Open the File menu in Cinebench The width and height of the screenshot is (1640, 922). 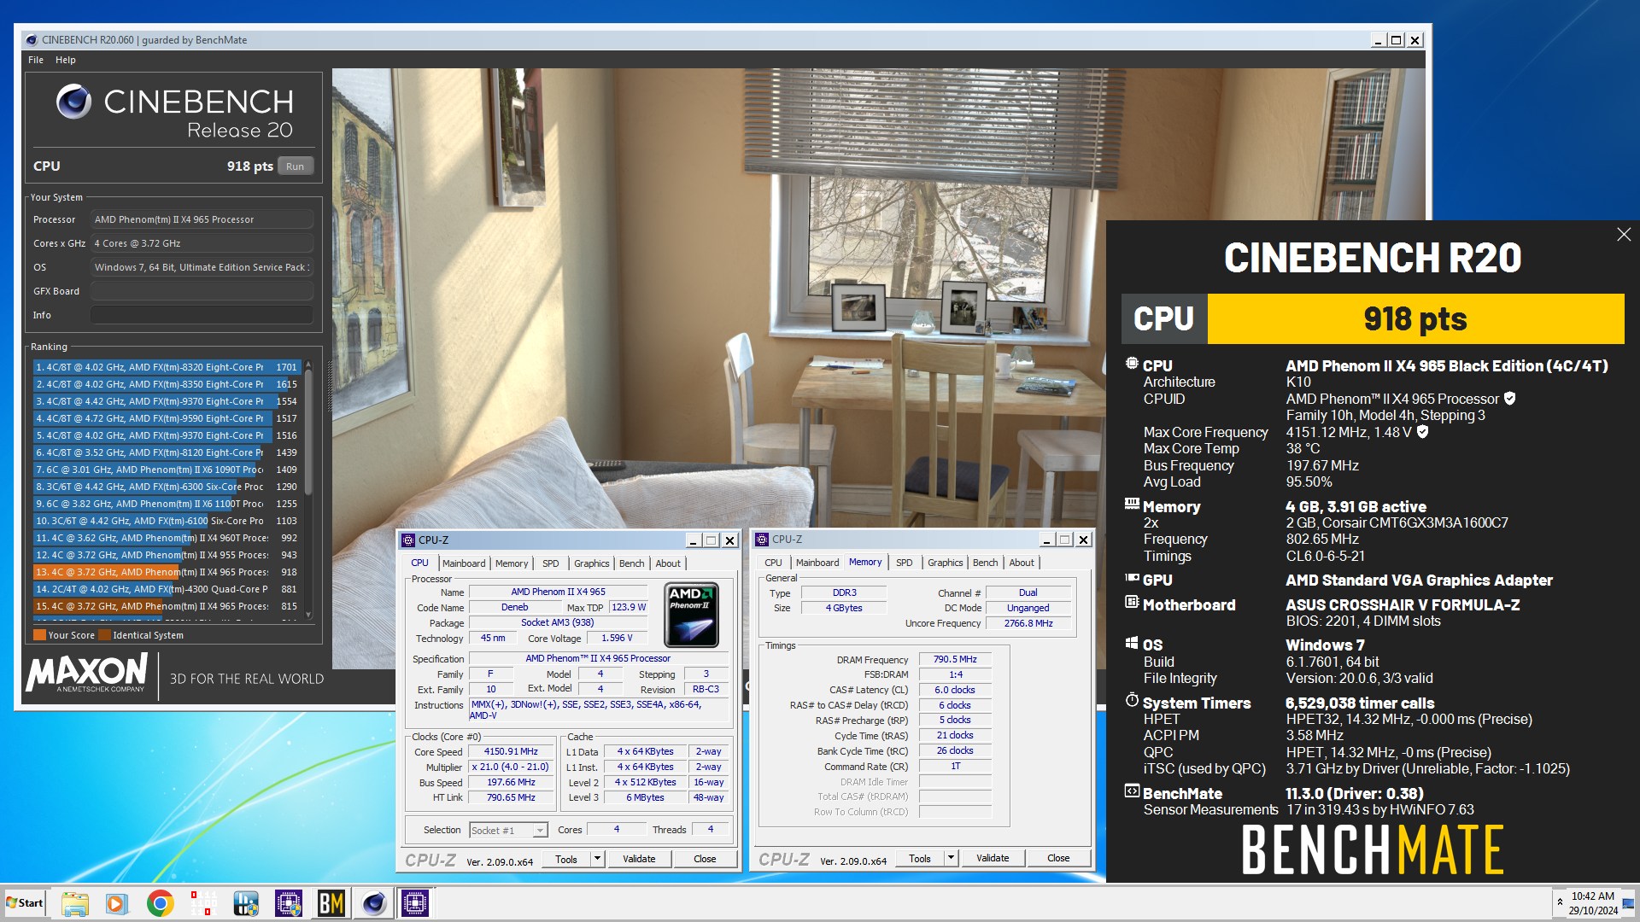36,60
